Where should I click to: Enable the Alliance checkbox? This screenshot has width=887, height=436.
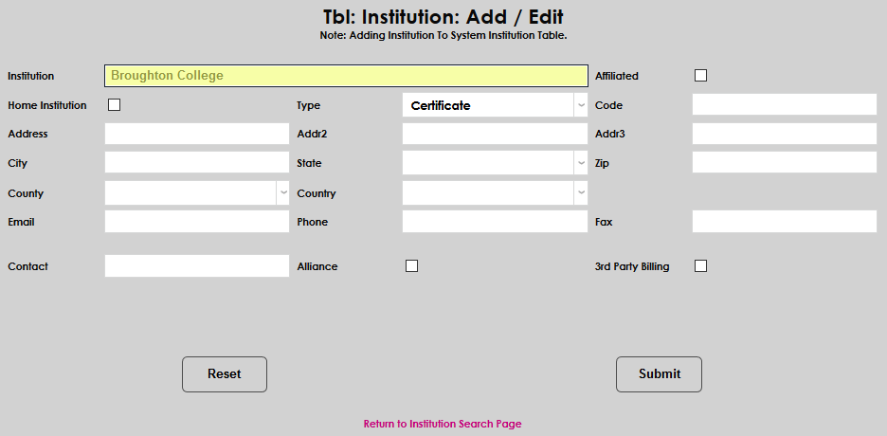click(x=411, y=266)
